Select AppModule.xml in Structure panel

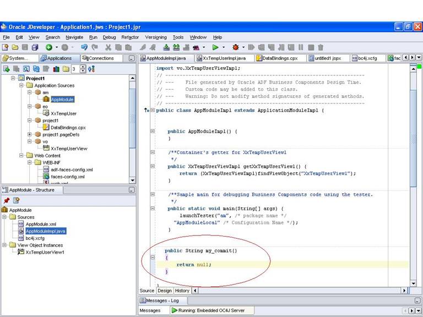point(41,224)
